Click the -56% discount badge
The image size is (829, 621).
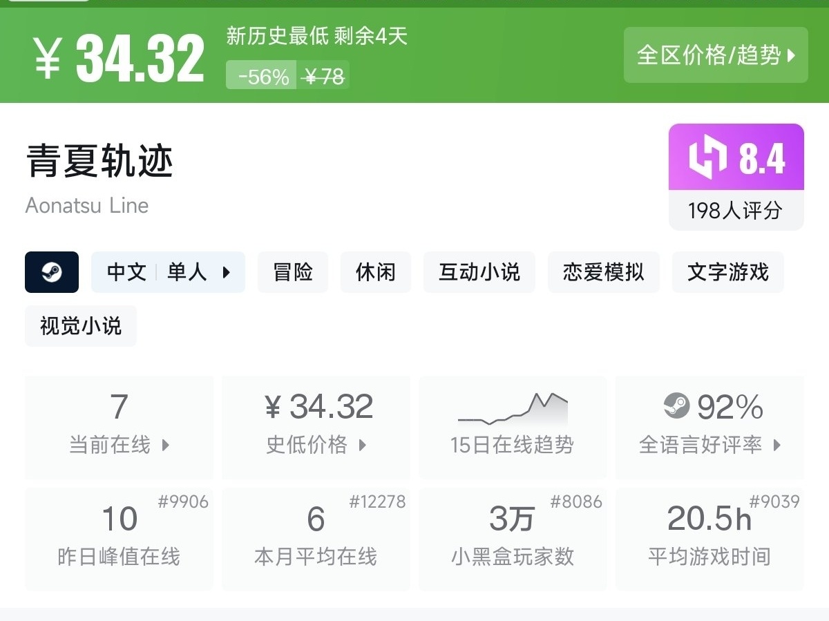pyautogui.click(x=263, y=77)
